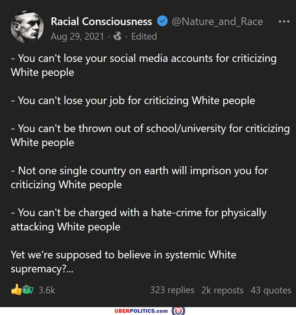Image resolution: width=296 pixels, height=315 pixels.
Task: View the 43 quotes
Action: [x=271, y=290]
